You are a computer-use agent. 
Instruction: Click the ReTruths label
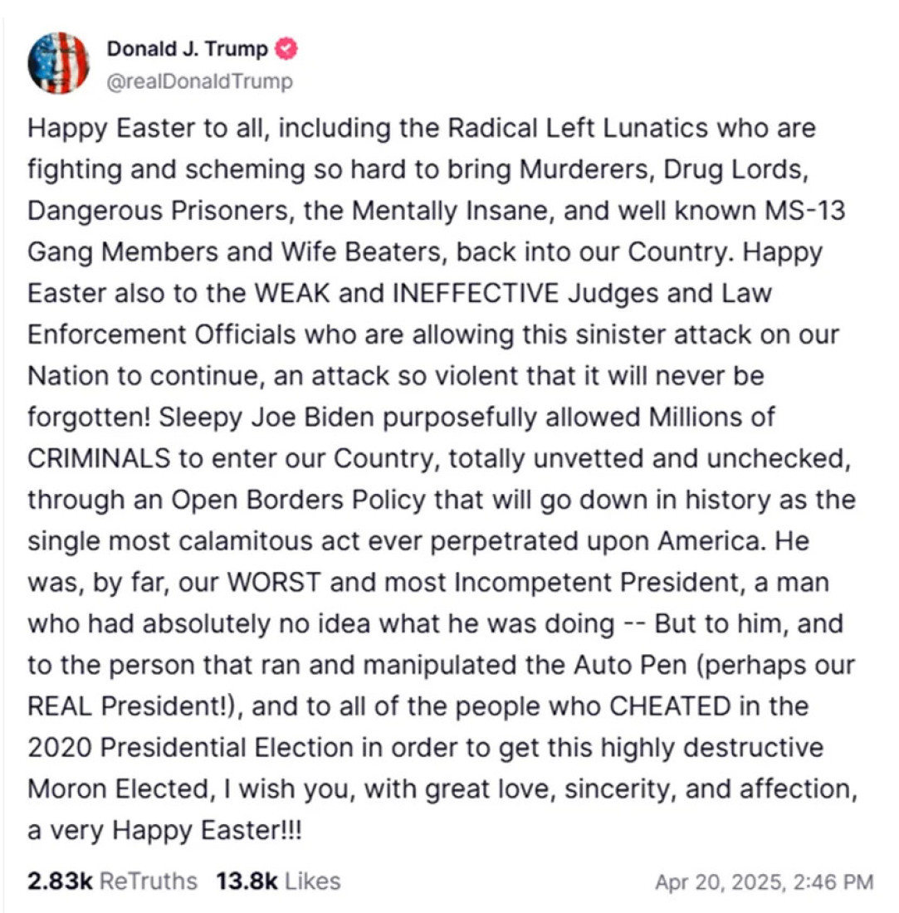point(149,881)
